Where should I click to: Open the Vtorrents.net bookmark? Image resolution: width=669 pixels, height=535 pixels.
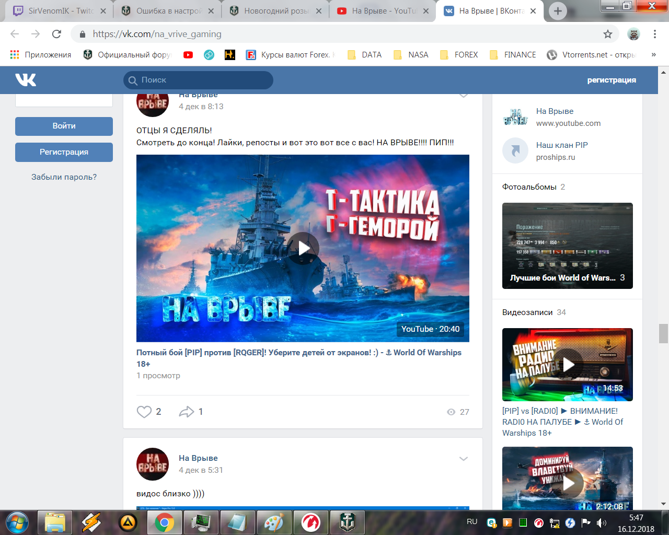point(591,55)
